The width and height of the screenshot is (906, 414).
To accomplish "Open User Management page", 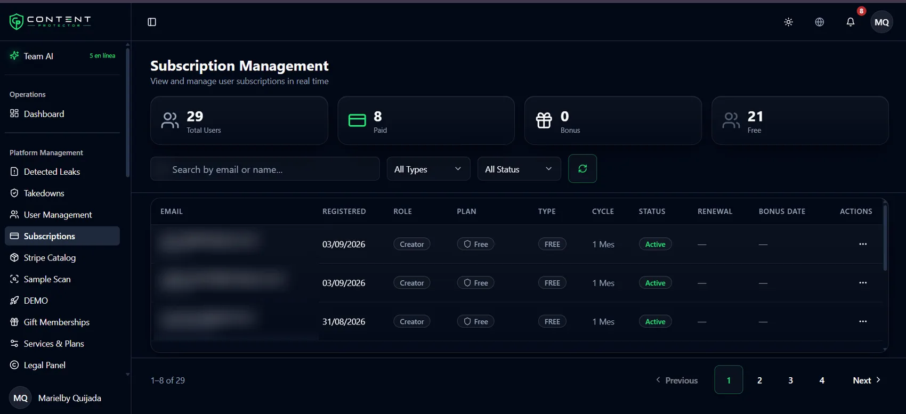I will 62,215.
